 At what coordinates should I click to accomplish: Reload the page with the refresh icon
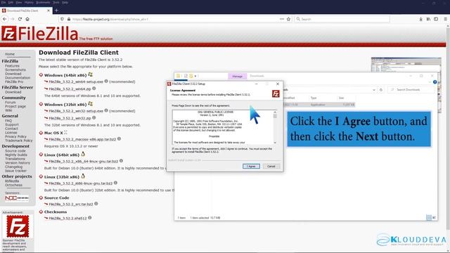[x=20, y=19]
